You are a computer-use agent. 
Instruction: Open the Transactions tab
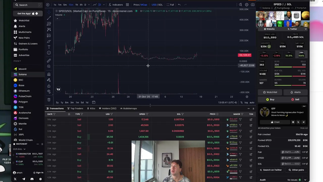(55, 108)
